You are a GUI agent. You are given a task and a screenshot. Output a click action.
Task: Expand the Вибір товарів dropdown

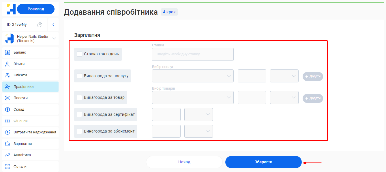coord(193,97)
